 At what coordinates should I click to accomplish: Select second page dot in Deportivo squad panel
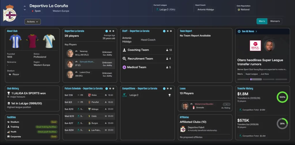point(110,31)
